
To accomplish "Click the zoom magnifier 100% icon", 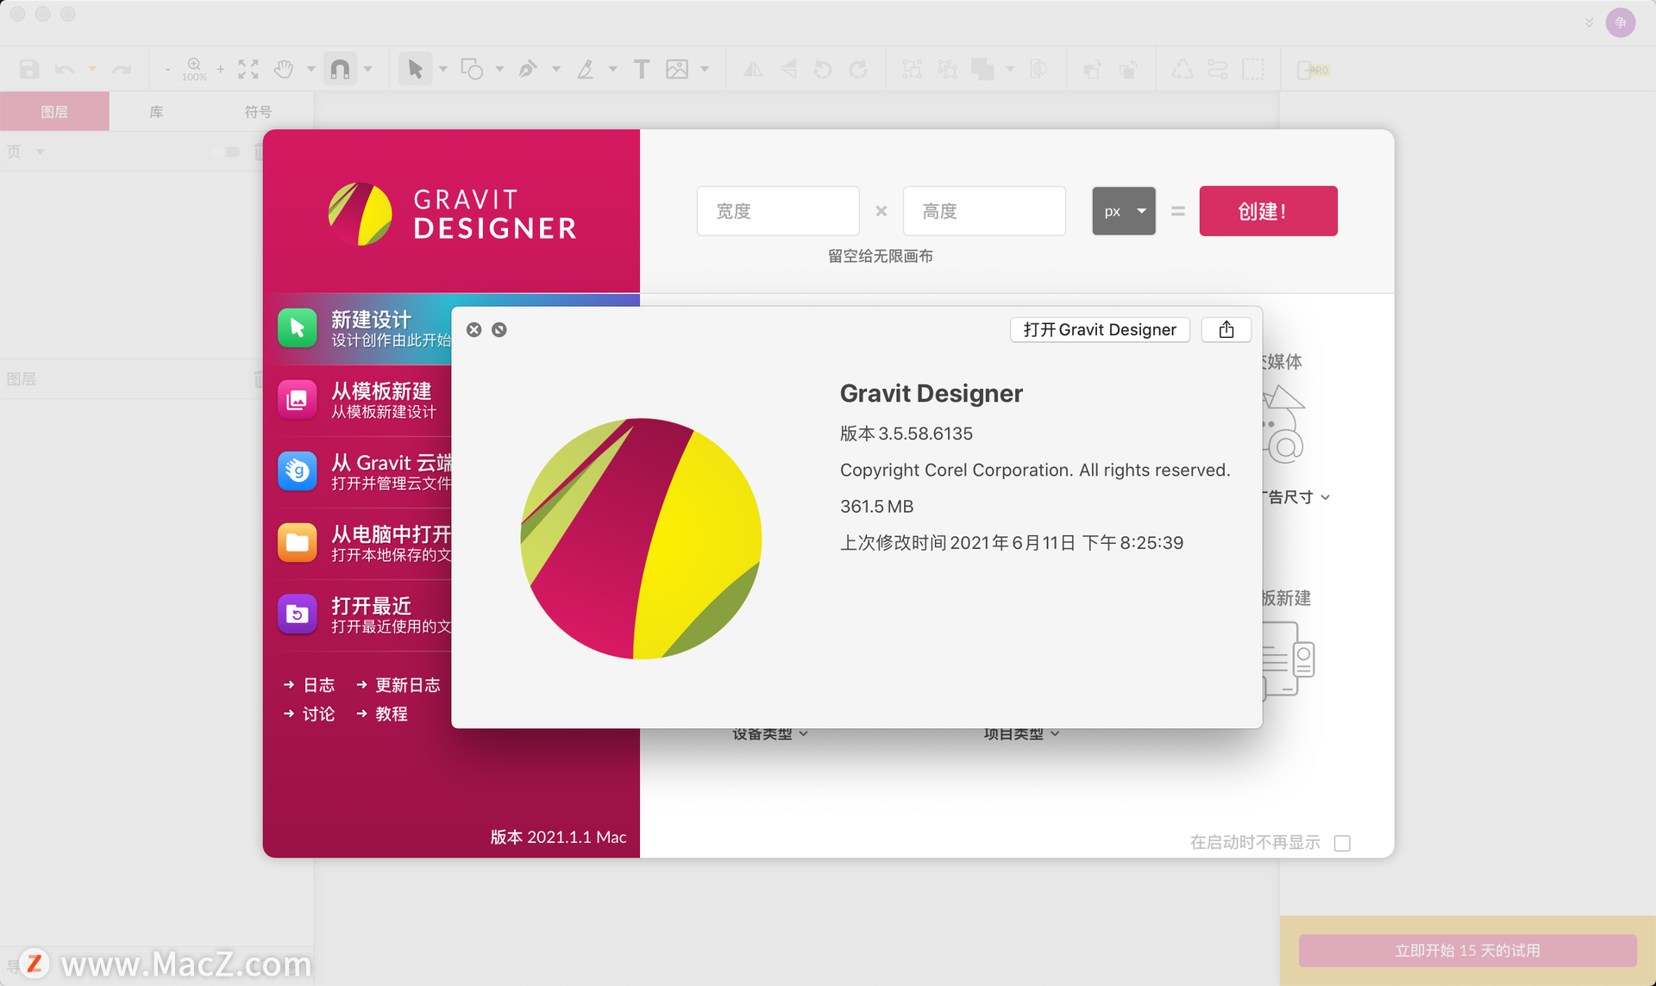I will pos(194,69).
